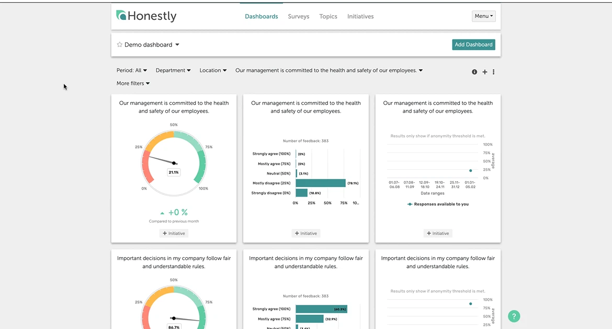Add Initiative on the health gauge card
612x329 pixels.
pyautogui.click(x=174, y=233)
